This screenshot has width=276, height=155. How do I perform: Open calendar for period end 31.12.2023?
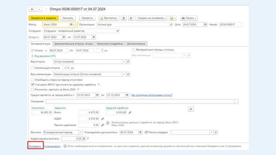(127, 95)
